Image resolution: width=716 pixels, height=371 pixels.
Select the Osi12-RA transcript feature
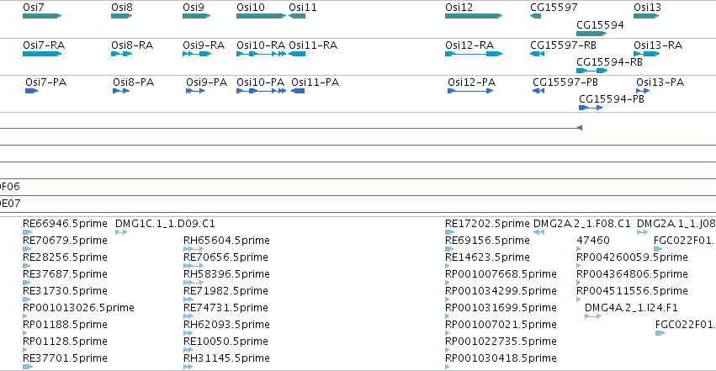474,54
